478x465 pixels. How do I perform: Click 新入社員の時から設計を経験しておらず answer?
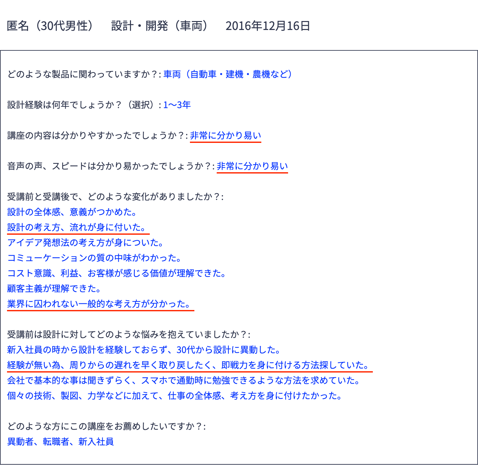coord(143,350)
